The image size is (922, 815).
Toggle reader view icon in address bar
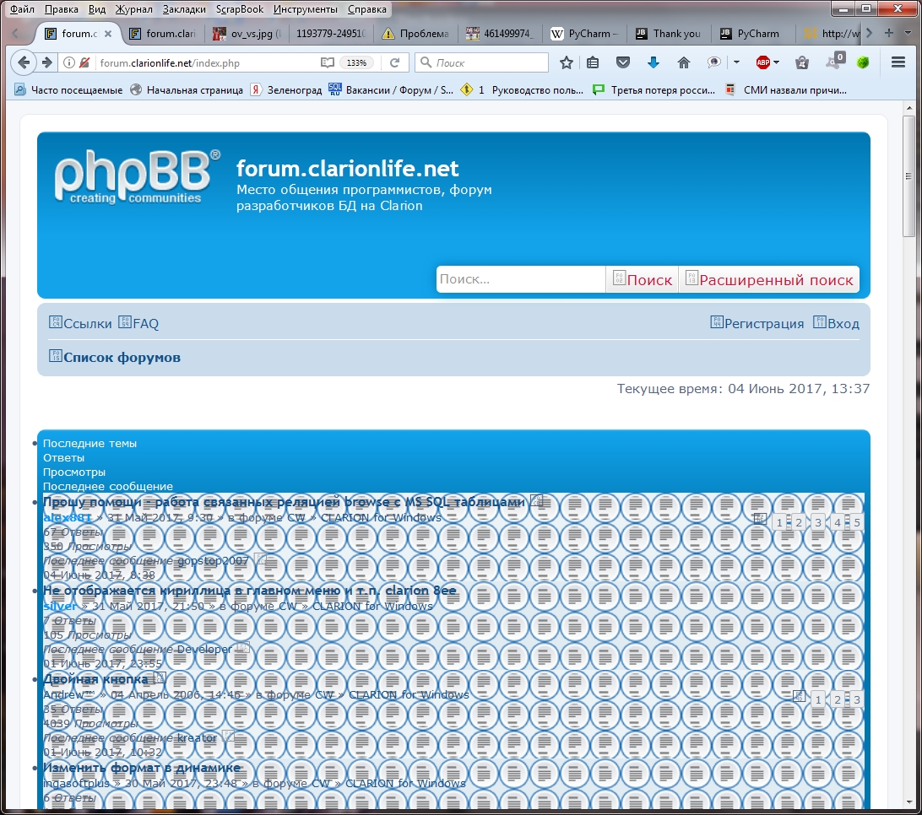tap(327, 62)
